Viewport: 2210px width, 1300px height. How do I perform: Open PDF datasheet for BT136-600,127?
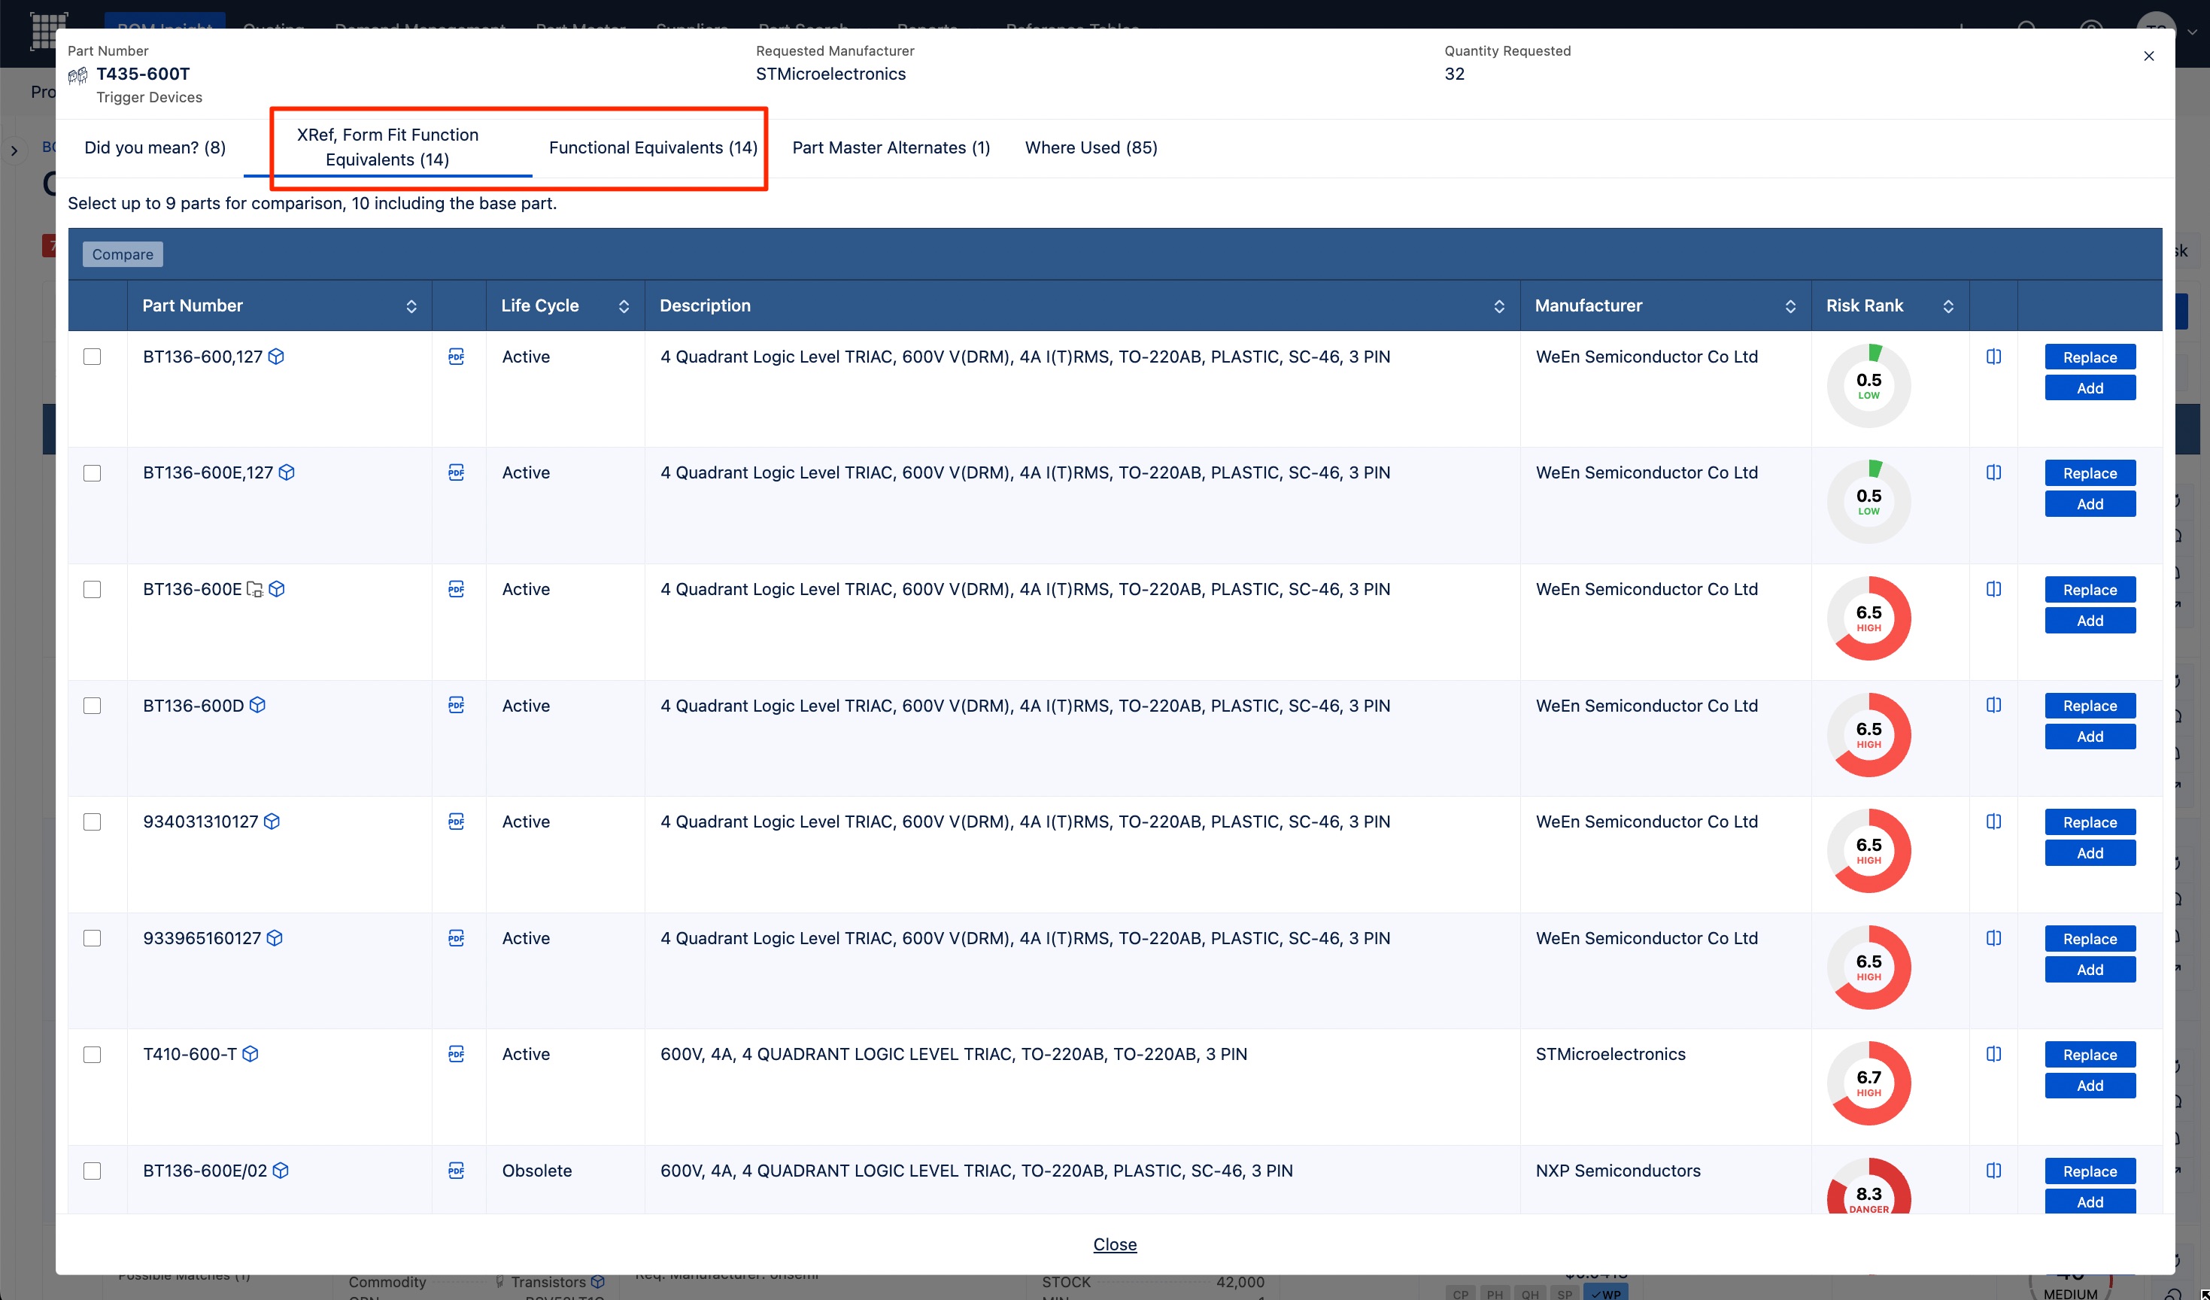[456, 356]
